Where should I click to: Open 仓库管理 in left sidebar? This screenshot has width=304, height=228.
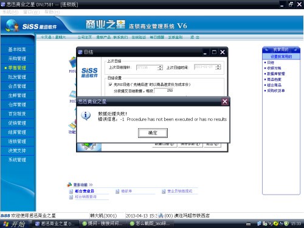(17, 105)
